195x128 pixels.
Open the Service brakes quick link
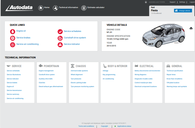(23, 37)
